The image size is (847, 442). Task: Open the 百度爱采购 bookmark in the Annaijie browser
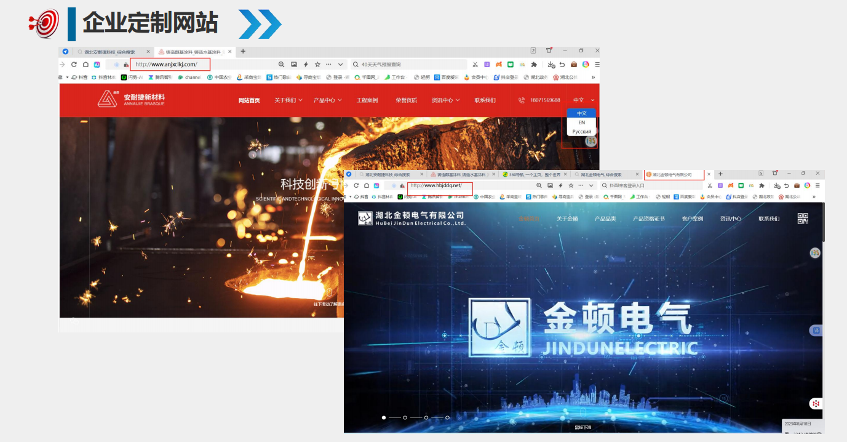pyautogui.click(x=447, y=78)
